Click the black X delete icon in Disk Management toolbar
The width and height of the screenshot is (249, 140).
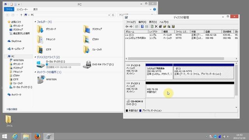point(156,26)
